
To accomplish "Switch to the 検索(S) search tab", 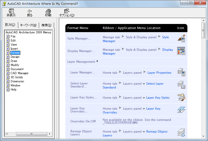I will [x=47, y=25].
